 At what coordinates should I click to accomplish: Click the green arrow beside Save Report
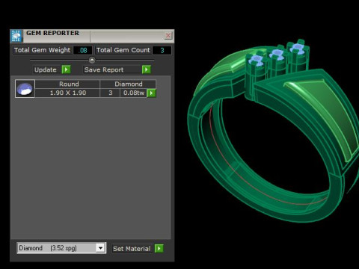click(147, 69)
